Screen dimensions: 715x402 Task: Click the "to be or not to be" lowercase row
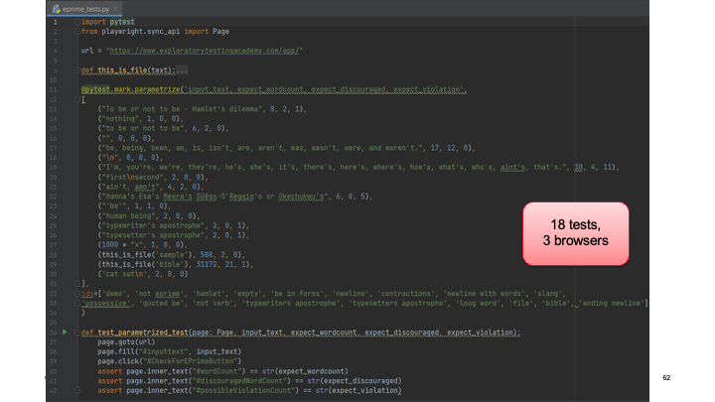click(163, 128)
